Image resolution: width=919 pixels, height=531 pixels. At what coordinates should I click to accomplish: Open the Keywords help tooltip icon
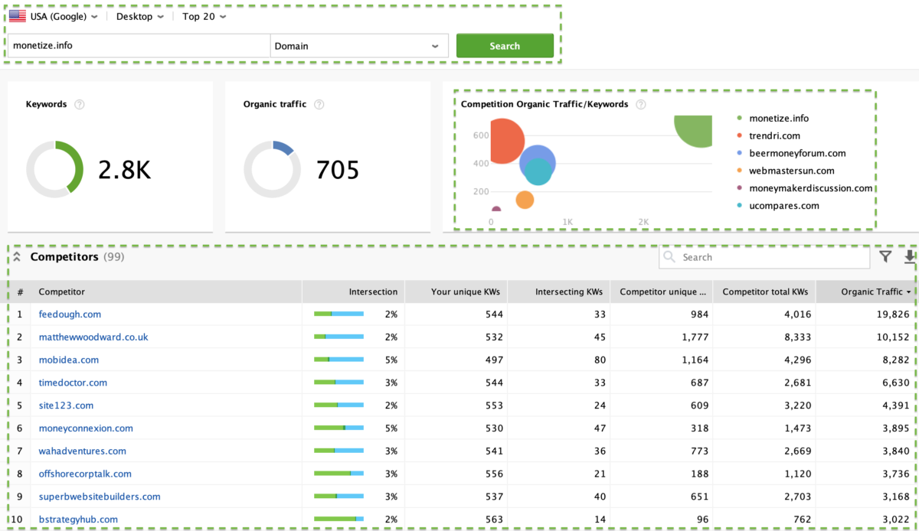[x=80, y=104]
